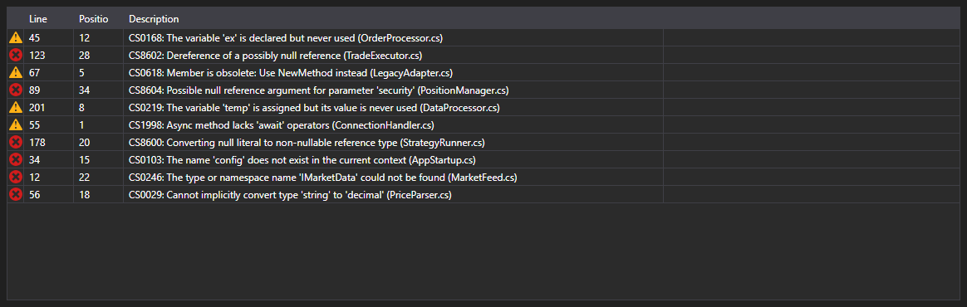Viewport: 967px width, 307px height.
Task: Select the LegacyAdapter.cs obsolete member description
Action: click(x=291, y=73)
